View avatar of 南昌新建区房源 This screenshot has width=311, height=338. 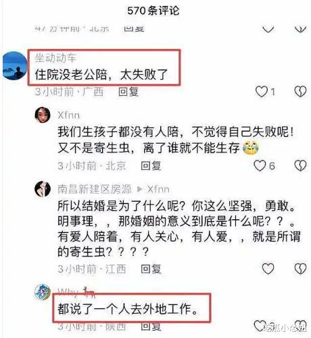coord(43,189)
